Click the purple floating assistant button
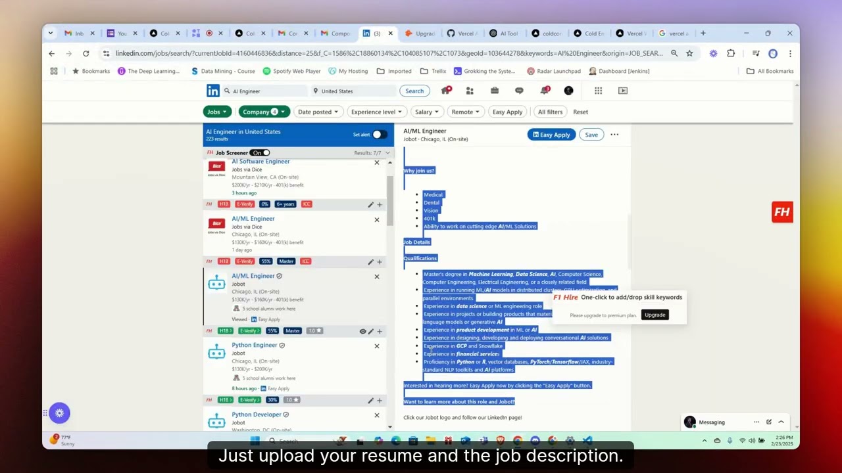The image size is (842, 473). 59,413
